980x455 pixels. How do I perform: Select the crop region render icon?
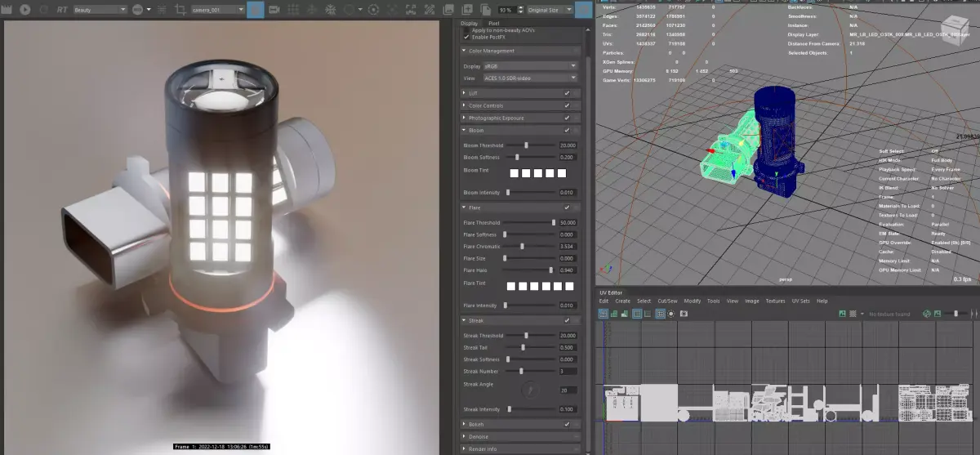(180, 10)
